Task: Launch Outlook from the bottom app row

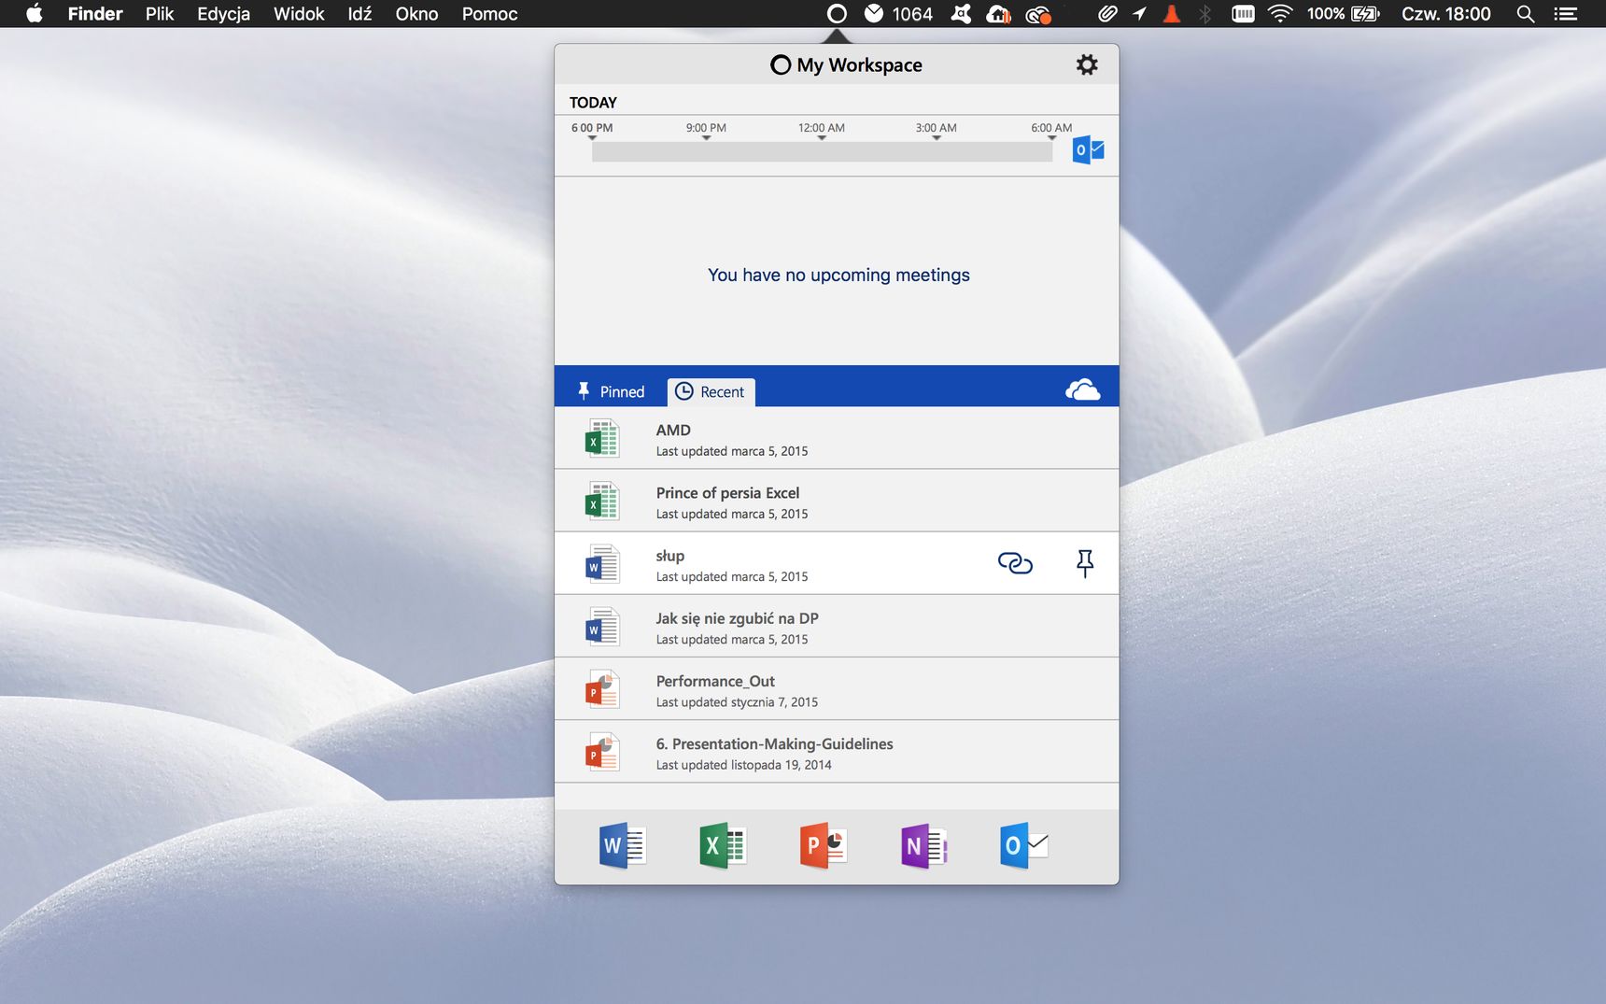Action: pyautogui.click(x=1024, y=846)
